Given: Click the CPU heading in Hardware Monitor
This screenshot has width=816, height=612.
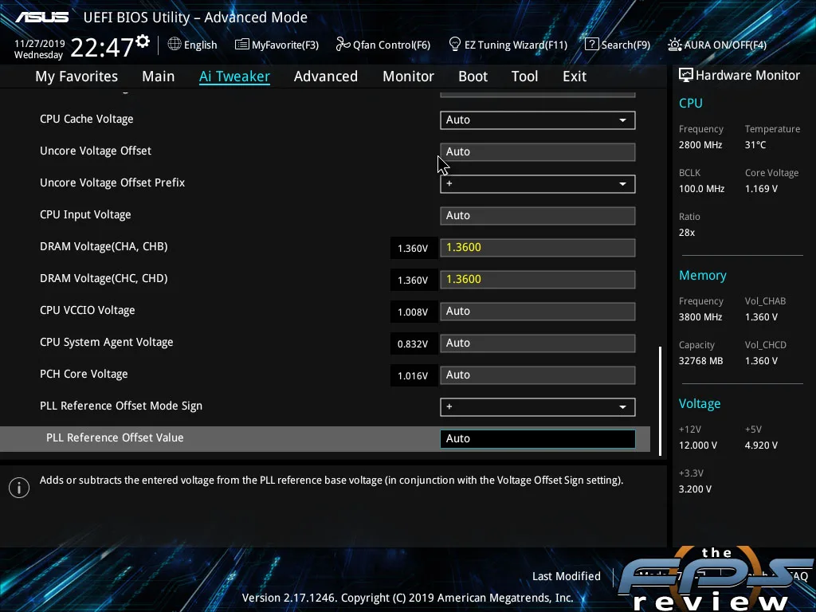Looking at the screenshot, I should [x=691, y=103].
